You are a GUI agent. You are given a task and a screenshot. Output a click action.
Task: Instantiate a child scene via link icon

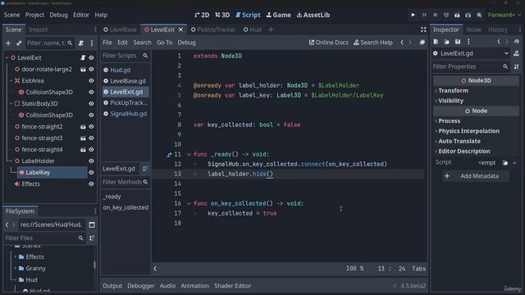pos(19,43)
